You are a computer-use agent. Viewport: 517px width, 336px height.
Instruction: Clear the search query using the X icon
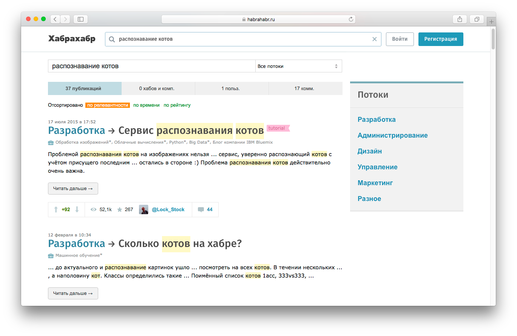374,39
